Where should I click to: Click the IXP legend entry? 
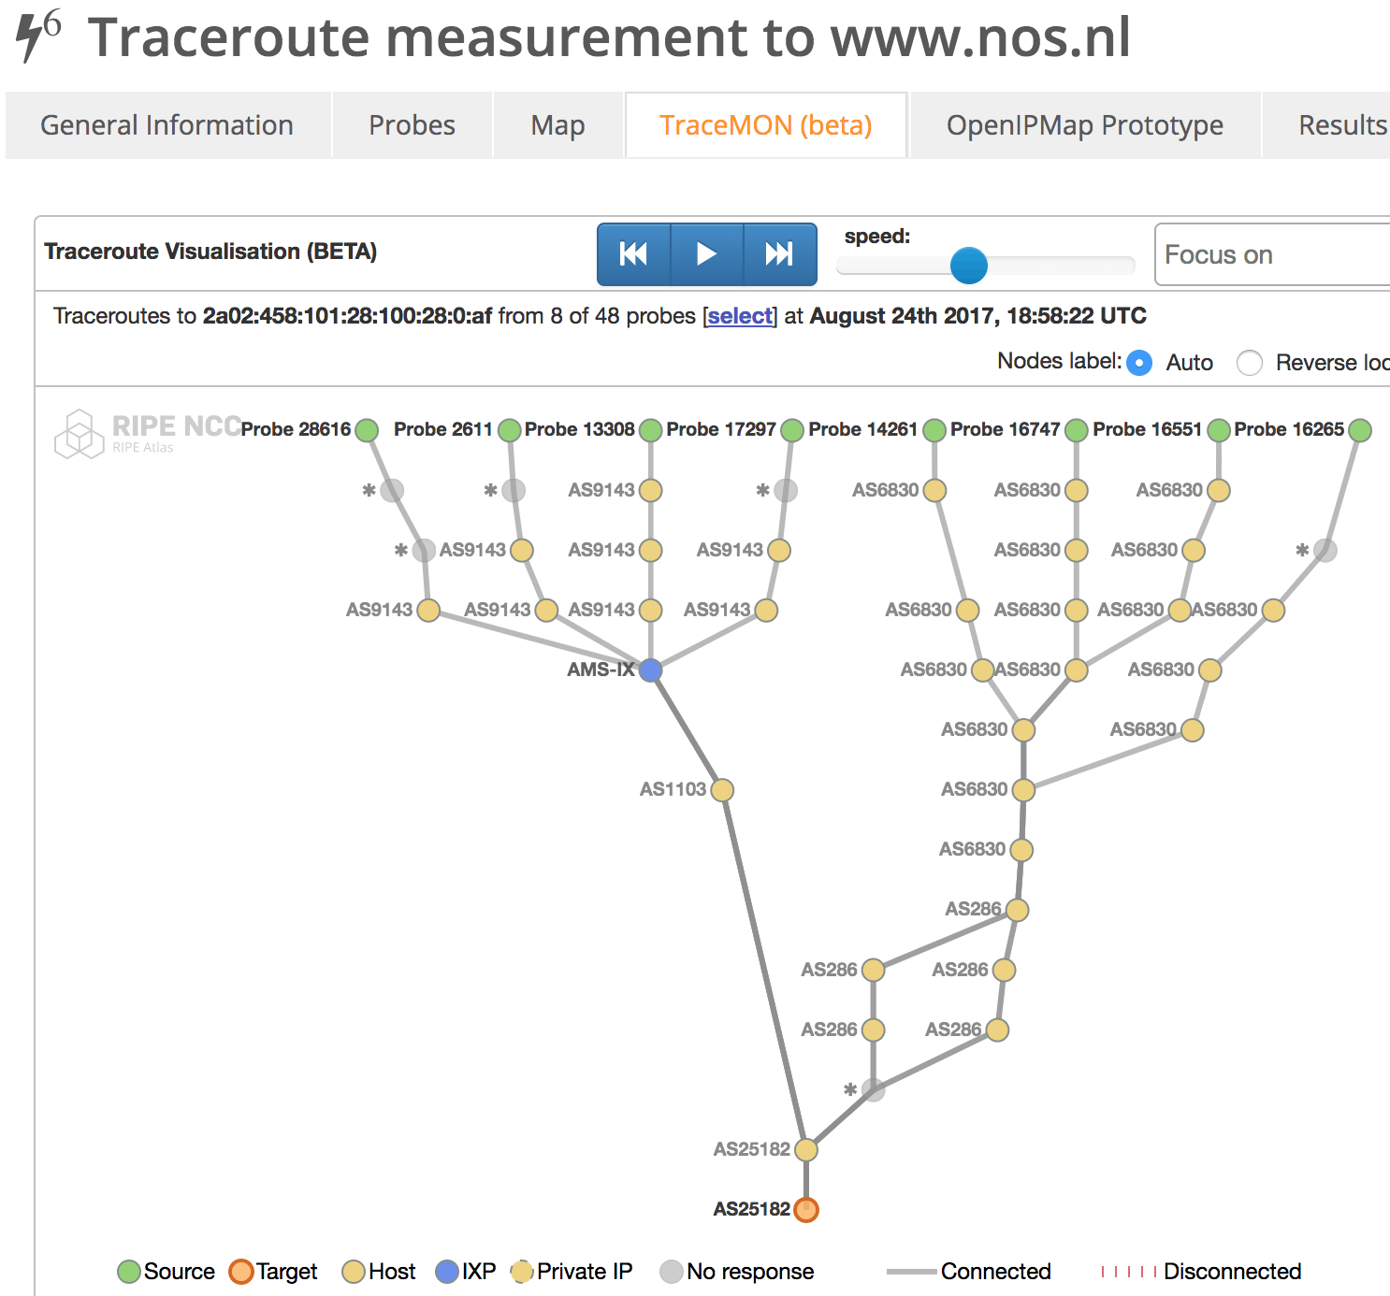coord(466,1272)
